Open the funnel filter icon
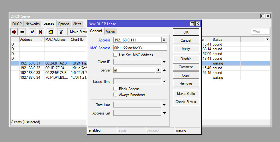This screenshot has width=280, height=142. pyautogui.click(x=61, y=32)
